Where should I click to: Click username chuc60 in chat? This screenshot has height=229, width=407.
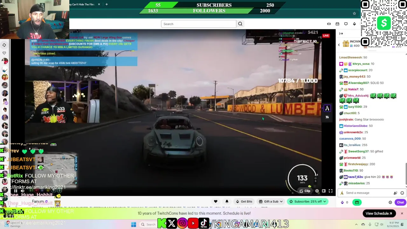point(350,113)
